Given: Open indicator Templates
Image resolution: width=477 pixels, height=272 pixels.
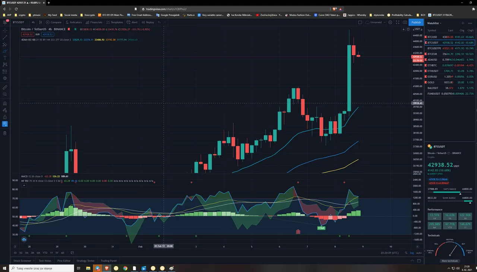Looking at the screenshot, I should pos(114,22).
